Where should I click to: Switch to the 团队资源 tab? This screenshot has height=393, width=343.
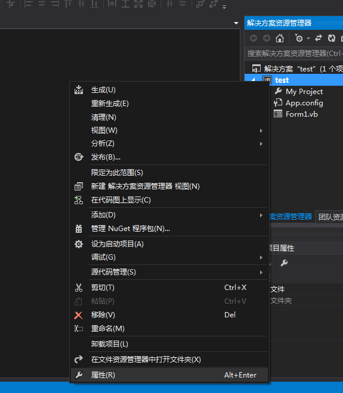pos(330,217)
